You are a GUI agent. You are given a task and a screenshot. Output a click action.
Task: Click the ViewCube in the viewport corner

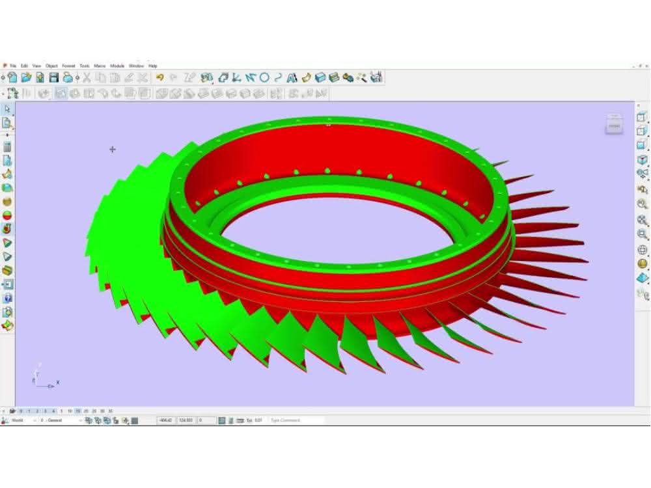coord(614,124)
